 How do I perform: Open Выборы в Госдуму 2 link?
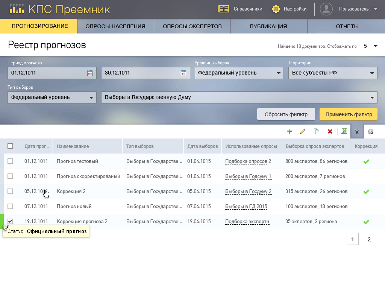coord(248,192)
